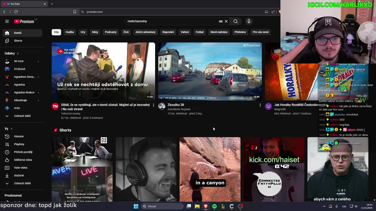Open the Televizní noviny eviction video thumbnail
The height and width of the screenshot is (211, 376).
click(x=103, y=72)
